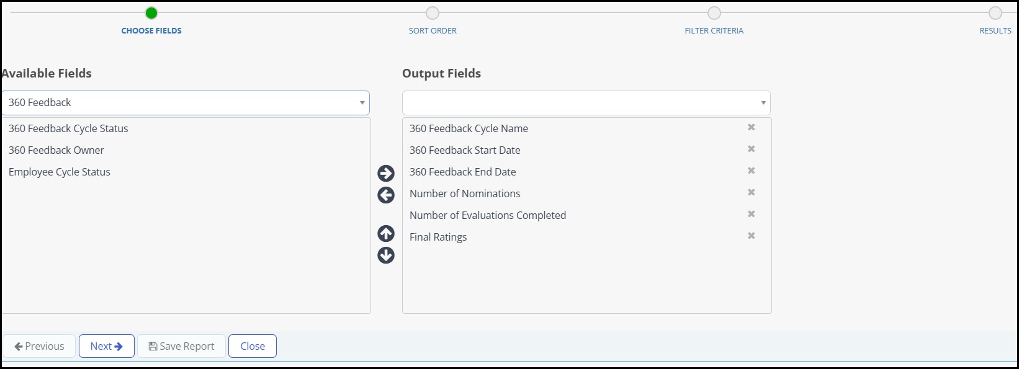Move output field down with down arrow

(x=386, y=255)
